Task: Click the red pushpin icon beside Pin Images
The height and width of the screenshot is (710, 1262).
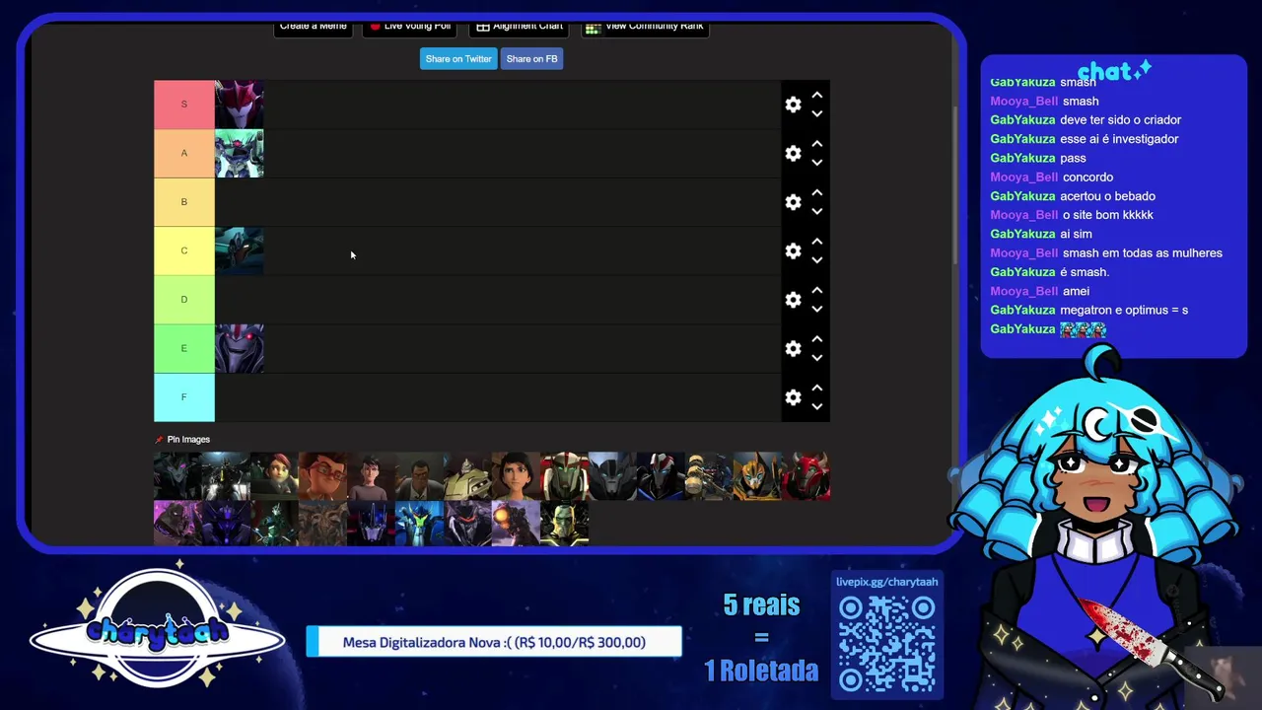Action: (159, 440)
